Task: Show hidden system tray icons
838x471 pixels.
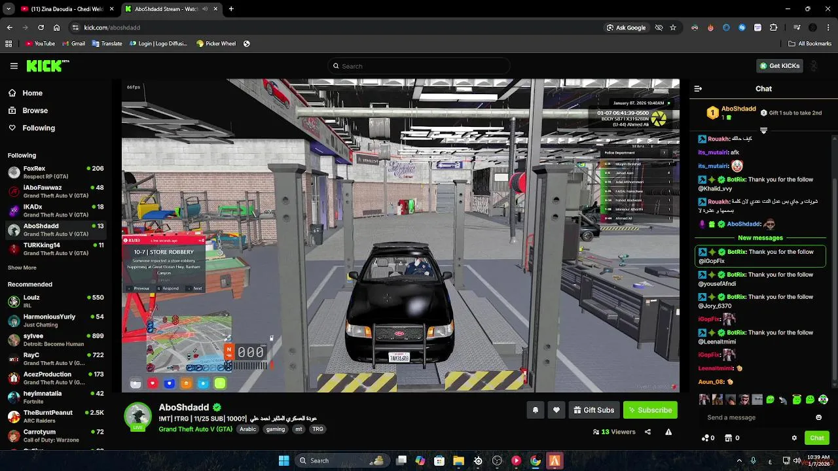Action: [738, 461]
